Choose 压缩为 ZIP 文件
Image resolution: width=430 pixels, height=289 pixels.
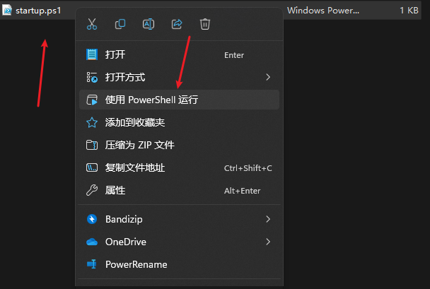[x=179, y=145]
